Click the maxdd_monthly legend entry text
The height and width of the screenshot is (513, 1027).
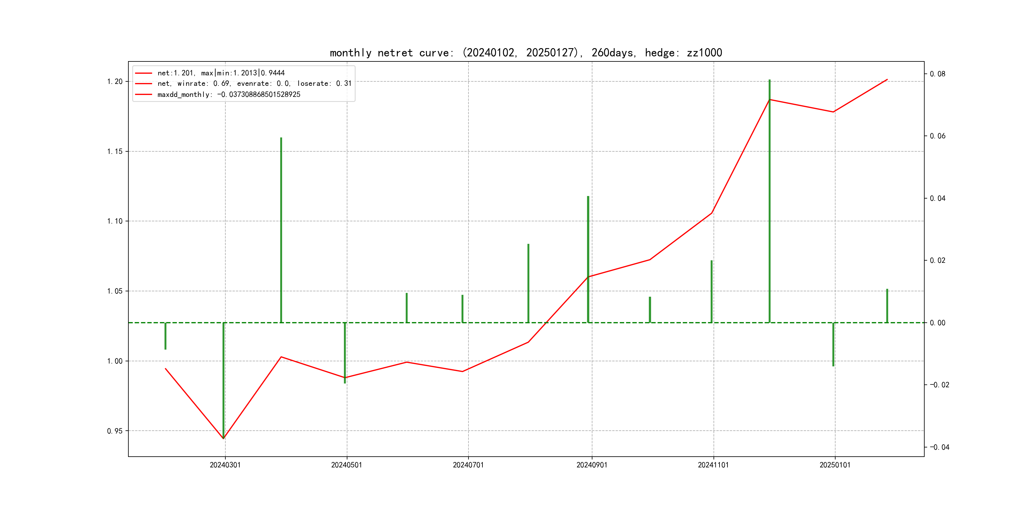(229, 94)
